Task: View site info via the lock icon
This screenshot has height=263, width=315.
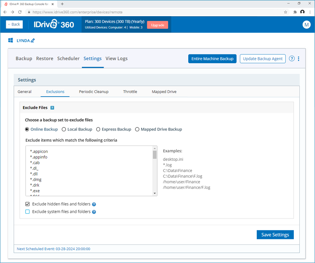Action: [29, 12]
